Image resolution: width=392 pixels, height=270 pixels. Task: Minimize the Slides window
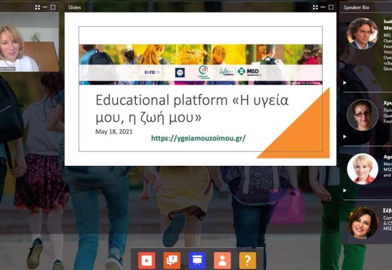[323, 8]
